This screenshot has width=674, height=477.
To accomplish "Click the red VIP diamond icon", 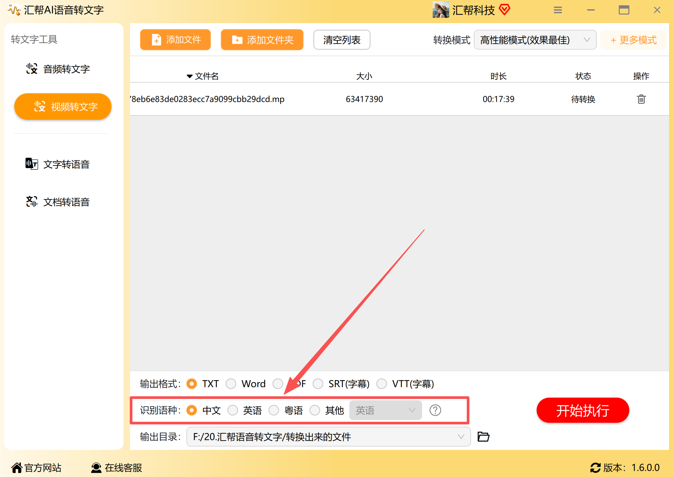I will tap(505, 10).
